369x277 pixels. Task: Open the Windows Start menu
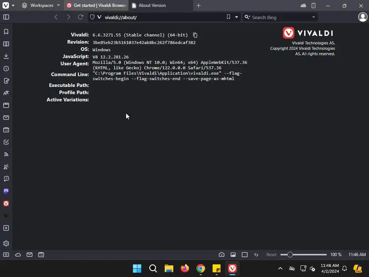click(137, 268)
